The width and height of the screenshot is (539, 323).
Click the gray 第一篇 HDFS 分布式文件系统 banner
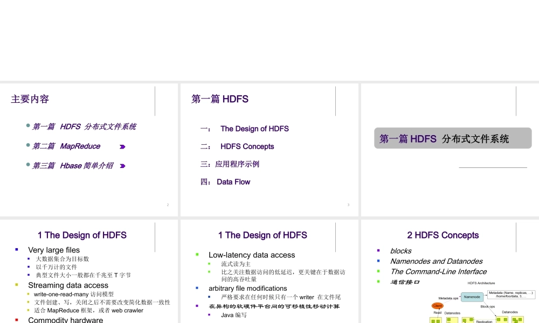pyautogui.click(x=453, y=138)
